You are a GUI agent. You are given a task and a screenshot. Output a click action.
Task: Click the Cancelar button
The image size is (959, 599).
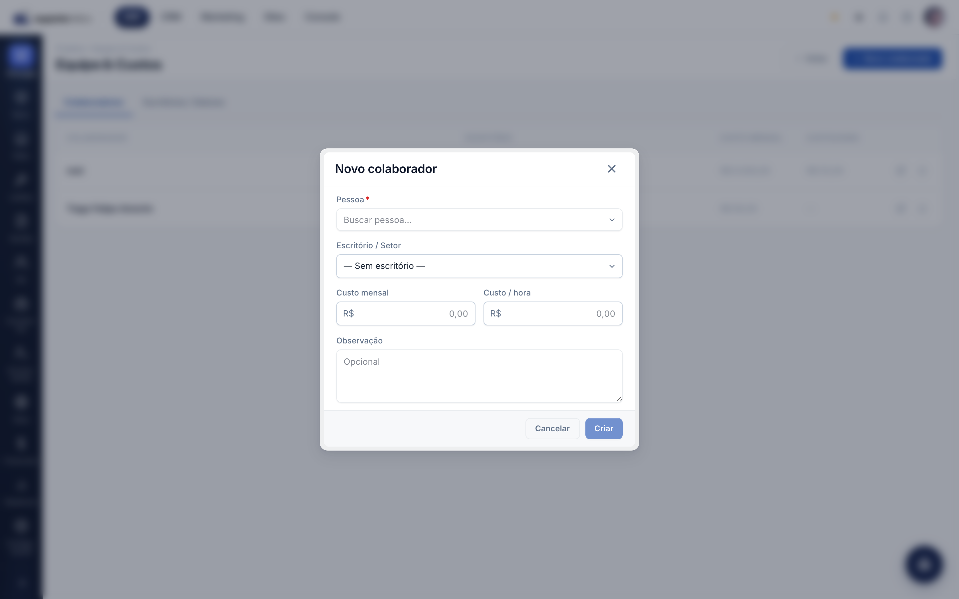[552, 428]
